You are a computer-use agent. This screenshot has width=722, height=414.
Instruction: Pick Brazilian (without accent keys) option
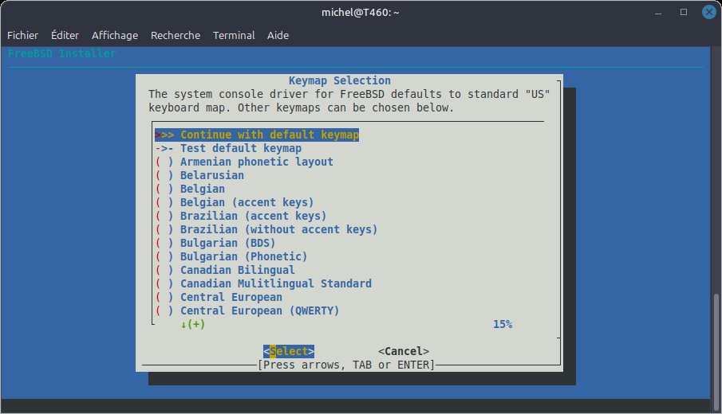pos(278,229)
